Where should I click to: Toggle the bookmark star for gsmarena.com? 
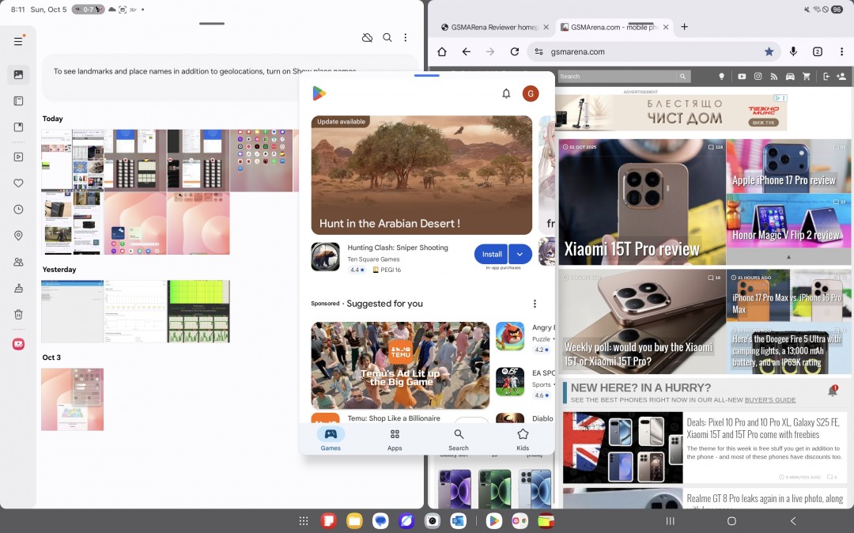pyautogui.click(x=769, y=51)
